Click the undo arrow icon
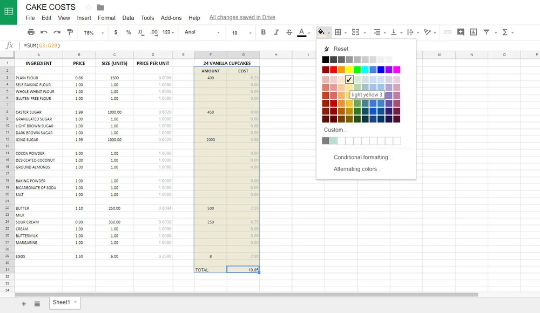Image resolution: width=540 pixels, height=313 pixels. pyautogui.click(x=44, y=32)
